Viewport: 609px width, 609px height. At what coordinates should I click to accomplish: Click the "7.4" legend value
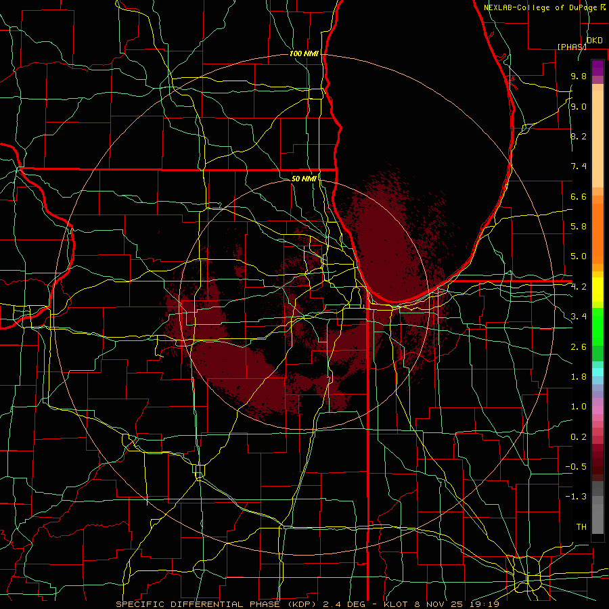(x=579, y=166)
